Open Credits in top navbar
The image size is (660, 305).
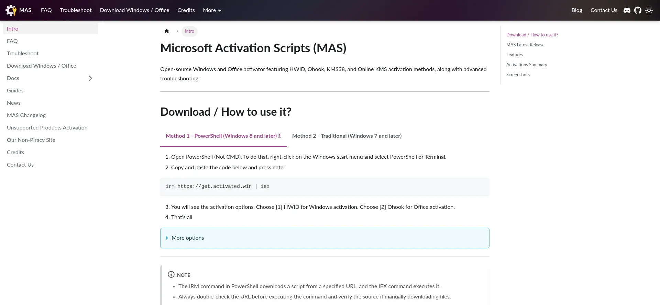186,10
